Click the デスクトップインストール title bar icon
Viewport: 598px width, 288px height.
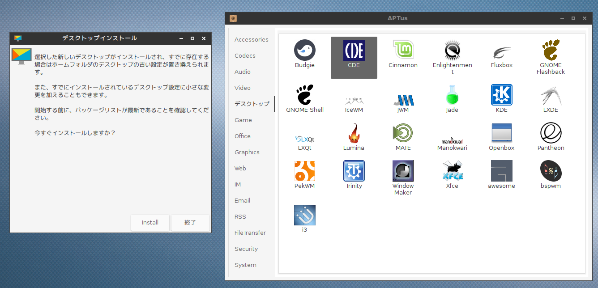coord(18,38)
